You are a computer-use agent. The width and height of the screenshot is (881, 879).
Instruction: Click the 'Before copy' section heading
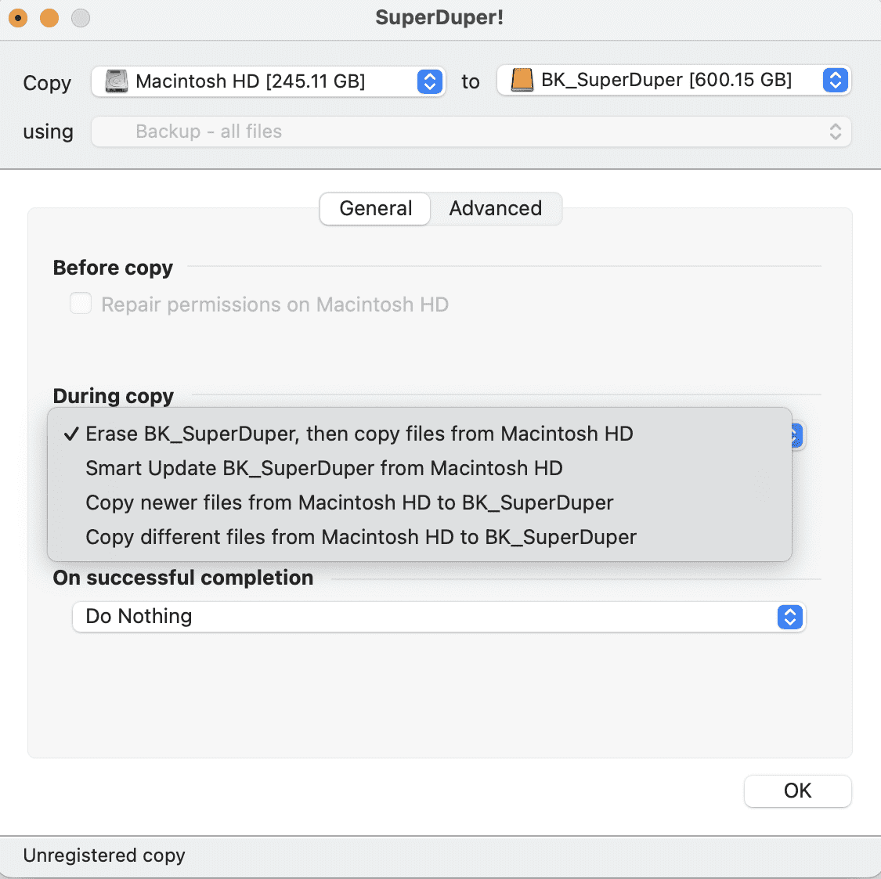(x=113, y=268)
